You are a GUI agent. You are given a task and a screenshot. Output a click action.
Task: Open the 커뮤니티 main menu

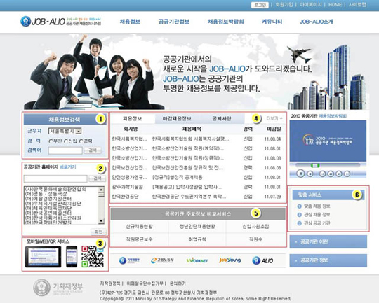272,22
